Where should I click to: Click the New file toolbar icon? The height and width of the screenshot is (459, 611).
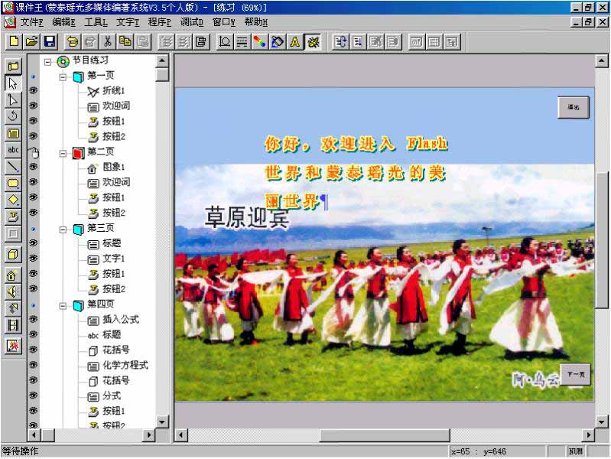(x=14, y=41)
